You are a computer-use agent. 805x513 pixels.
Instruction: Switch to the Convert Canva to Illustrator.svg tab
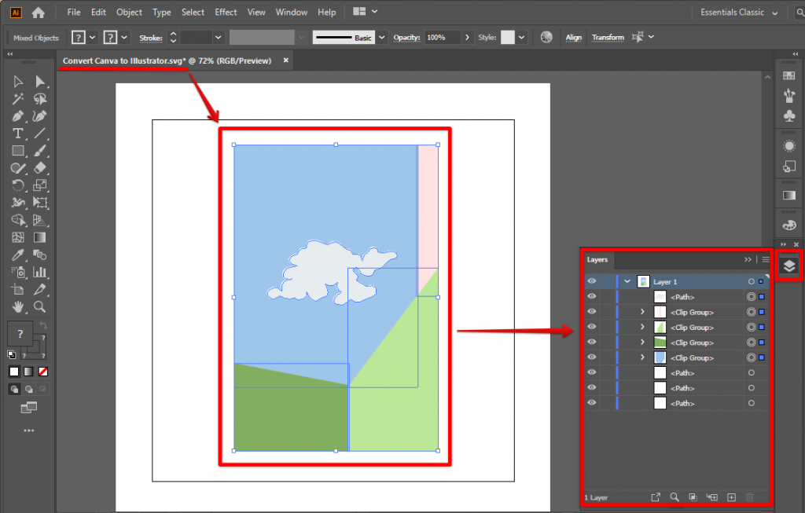(x=167, y=60)
